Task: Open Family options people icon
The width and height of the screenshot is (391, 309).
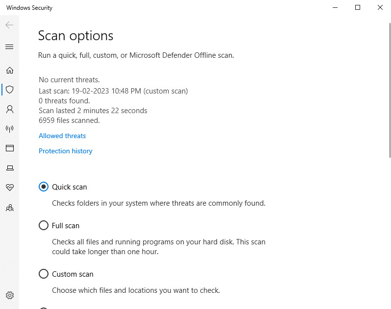Action: tap(10, 208)
